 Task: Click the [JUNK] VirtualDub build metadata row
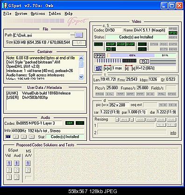click(x=38, y=93)
